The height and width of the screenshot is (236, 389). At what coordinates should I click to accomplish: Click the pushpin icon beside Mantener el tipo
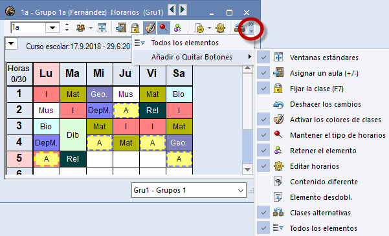pos(278,135)
